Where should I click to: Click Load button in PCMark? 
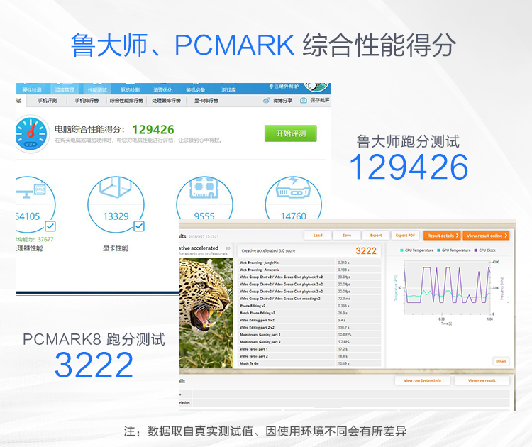click(x=318, y=236)
